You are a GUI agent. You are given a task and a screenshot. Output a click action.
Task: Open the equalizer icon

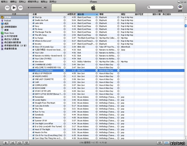pyautogui.click(x=167, y=143)
